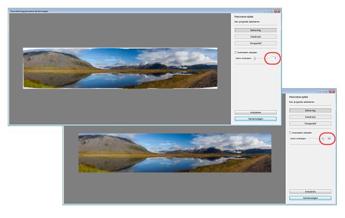This screenshot has width=345, height=218.
Task: Click the panorama preview in the front dialog
Action: click(120, 68)
